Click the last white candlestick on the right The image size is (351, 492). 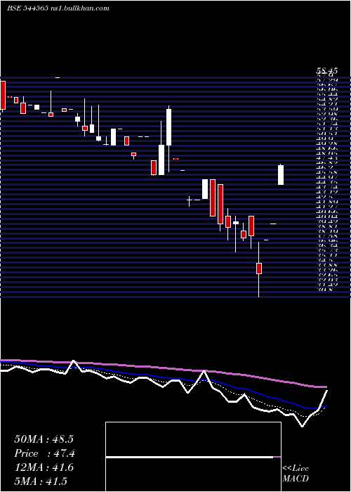(281, 174)
